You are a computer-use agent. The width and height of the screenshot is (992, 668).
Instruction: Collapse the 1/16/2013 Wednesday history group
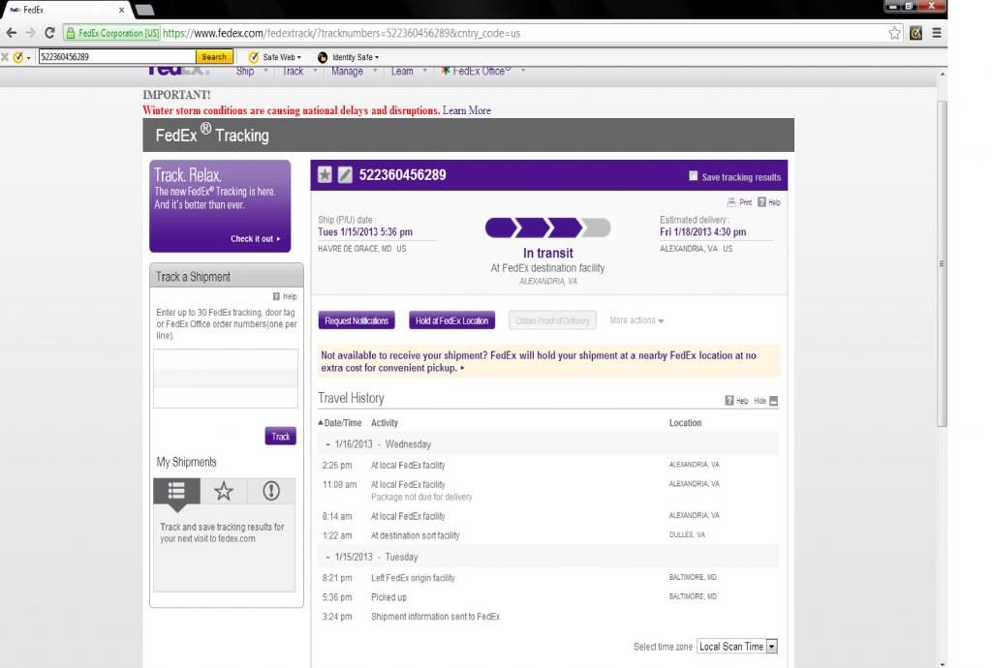click(328, 444)
